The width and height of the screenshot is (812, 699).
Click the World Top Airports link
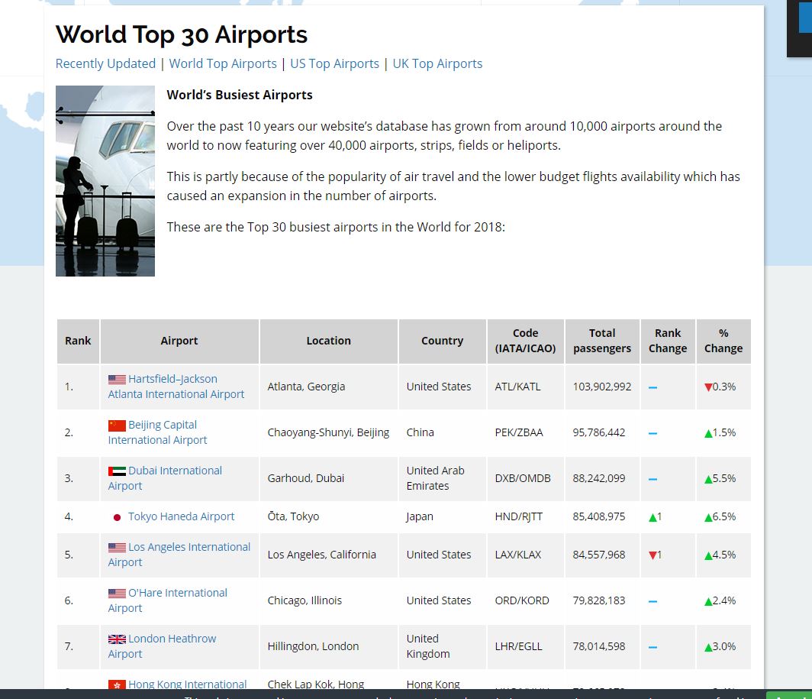(x=223, y=63)
